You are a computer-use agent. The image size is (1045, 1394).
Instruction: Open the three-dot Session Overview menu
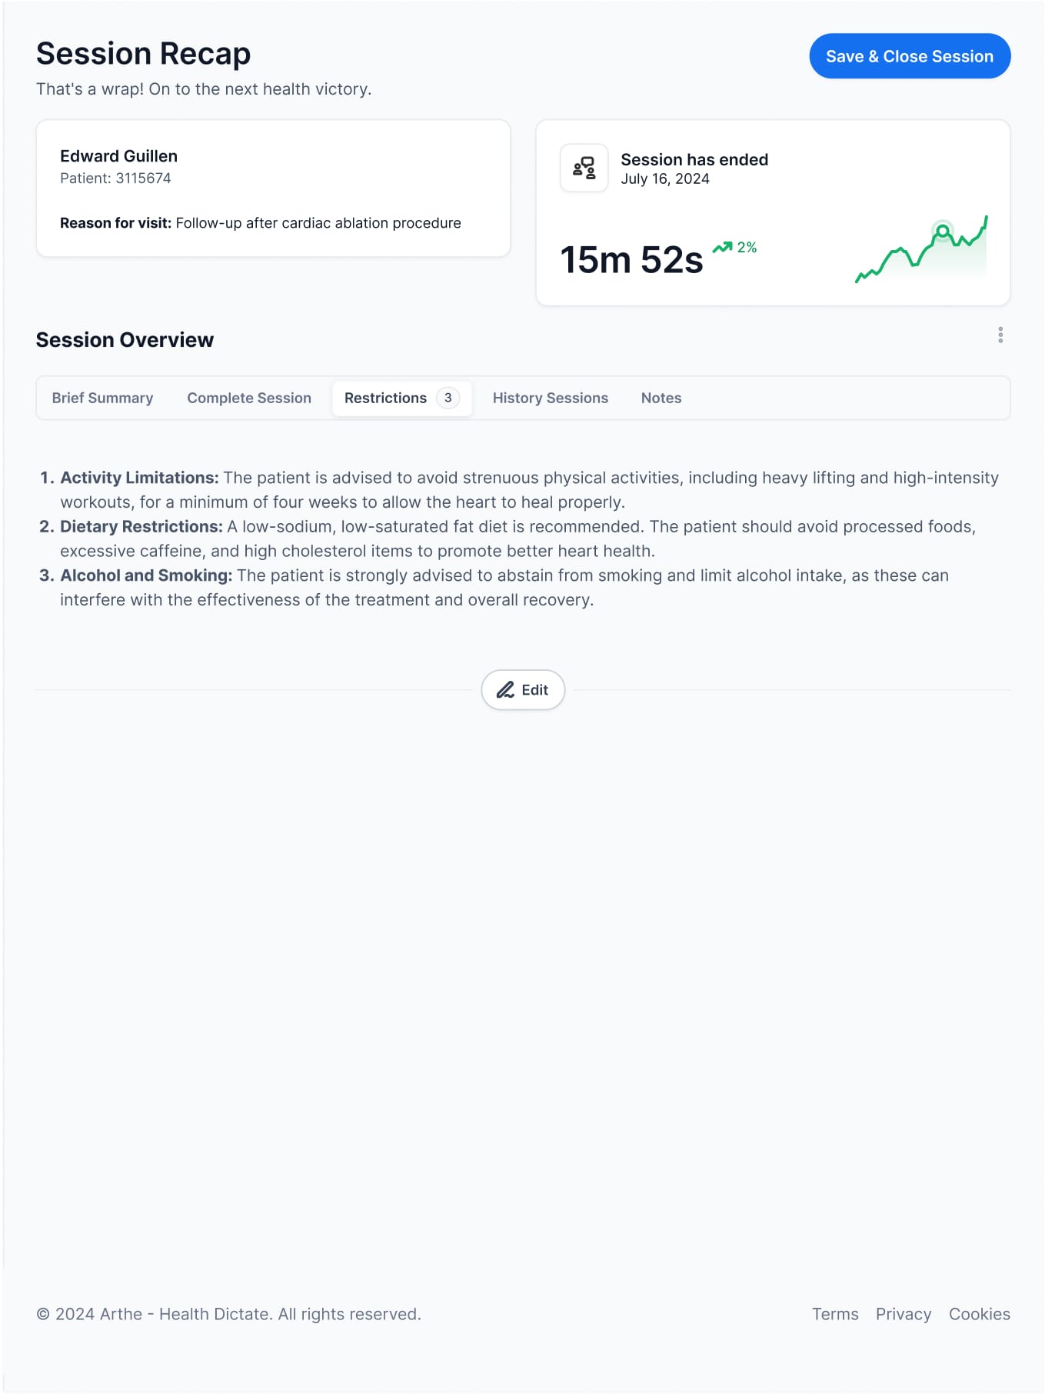(x=1000, y=335)
